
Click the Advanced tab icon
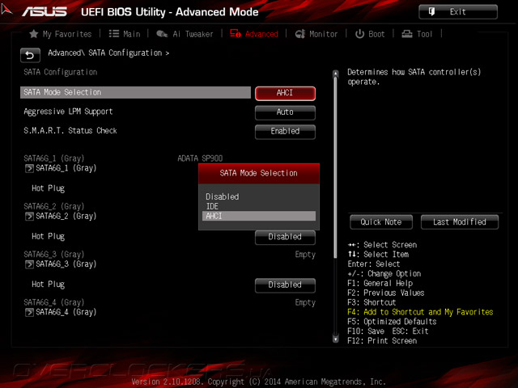[236, 34]
